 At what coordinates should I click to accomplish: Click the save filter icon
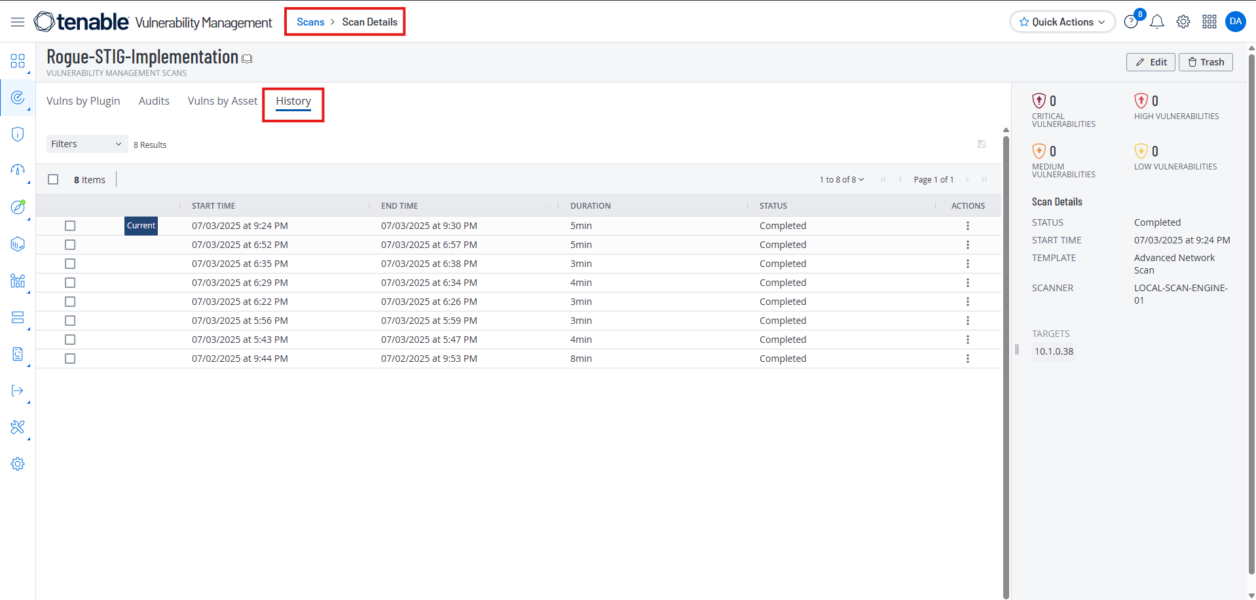coord(982,144)
